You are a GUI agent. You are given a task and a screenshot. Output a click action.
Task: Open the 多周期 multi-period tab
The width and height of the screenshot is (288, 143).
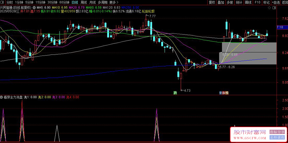(102, 2)
